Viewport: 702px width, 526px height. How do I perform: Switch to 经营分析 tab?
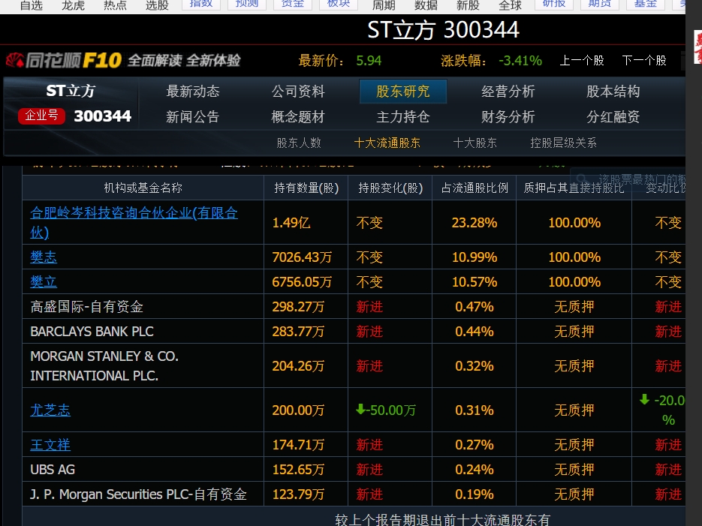click(508, 92)
